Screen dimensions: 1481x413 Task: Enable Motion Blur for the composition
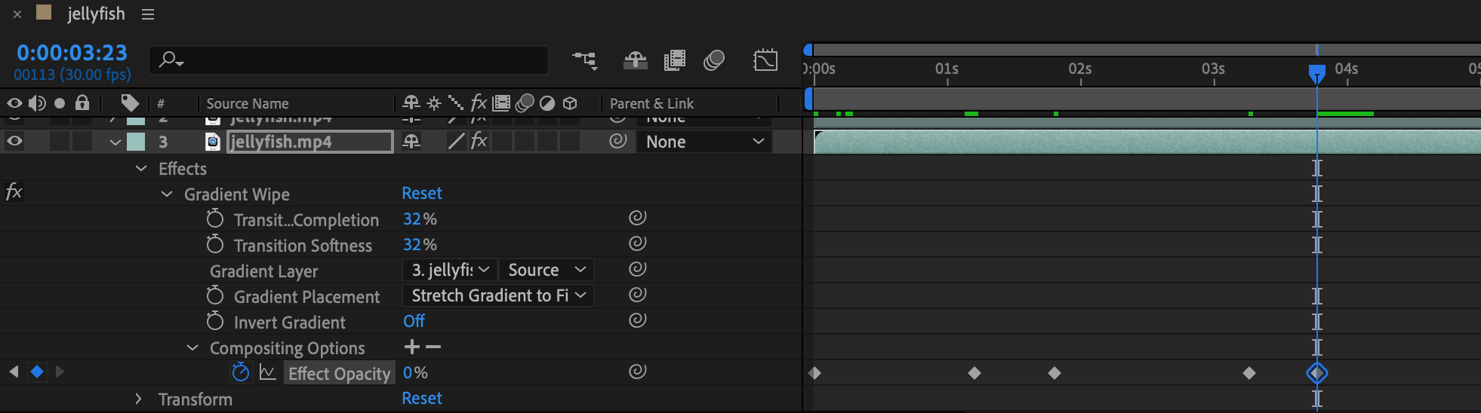[x=713, y=60]
